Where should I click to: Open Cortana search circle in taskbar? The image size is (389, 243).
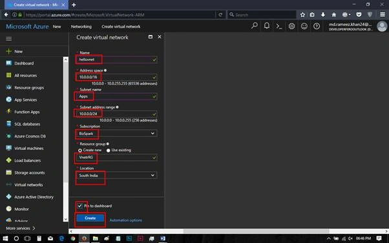(x=16, y=238)
